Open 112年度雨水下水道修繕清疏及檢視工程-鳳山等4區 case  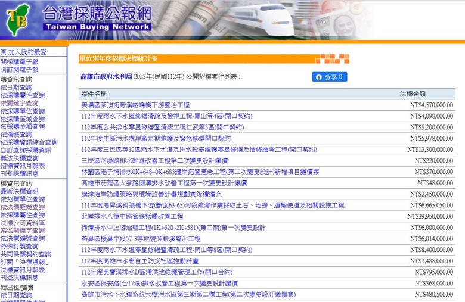167,116
